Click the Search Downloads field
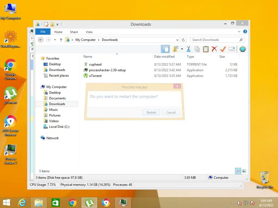This screenshot has width=278, height=208. (x=217, y=40)
